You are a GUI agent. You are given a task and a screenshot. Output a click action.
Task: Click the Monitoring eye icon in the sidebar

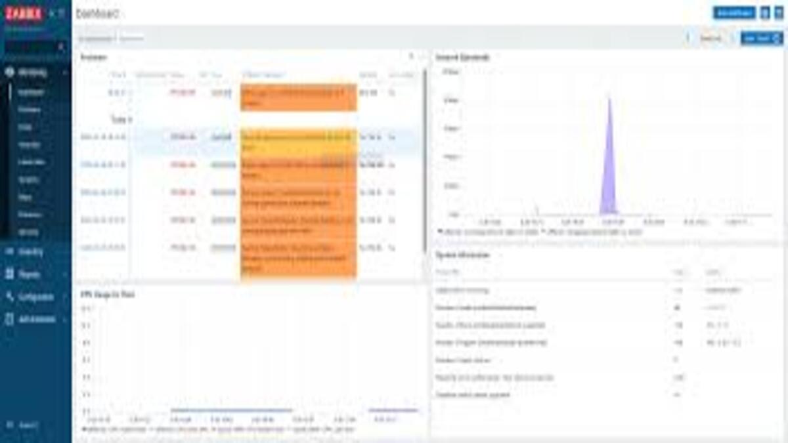tap(10, 73)
